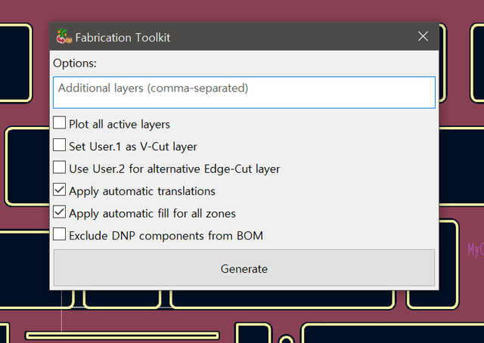Uncheck Apply automatic fill for all zones
This screenshot has width=484, height=343.
tap(60, 213)
